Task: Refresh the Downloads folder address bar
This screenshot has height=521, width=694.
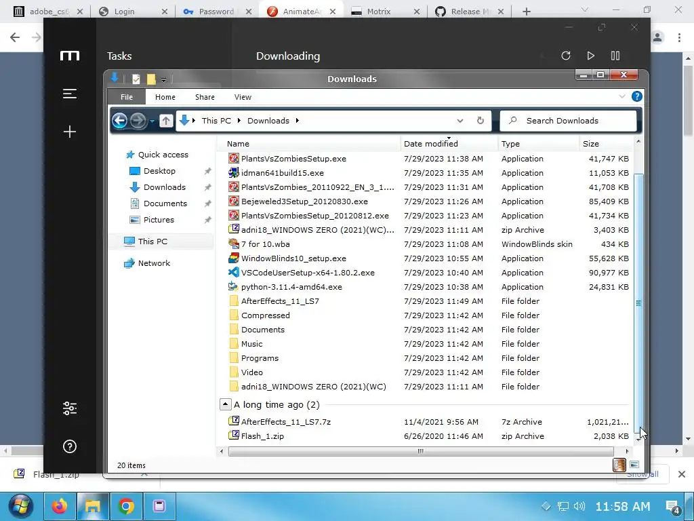Action: coord(481,121)
